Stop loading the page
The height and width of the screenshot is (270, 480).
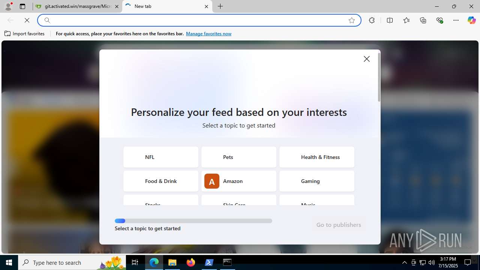pos(27,20)
